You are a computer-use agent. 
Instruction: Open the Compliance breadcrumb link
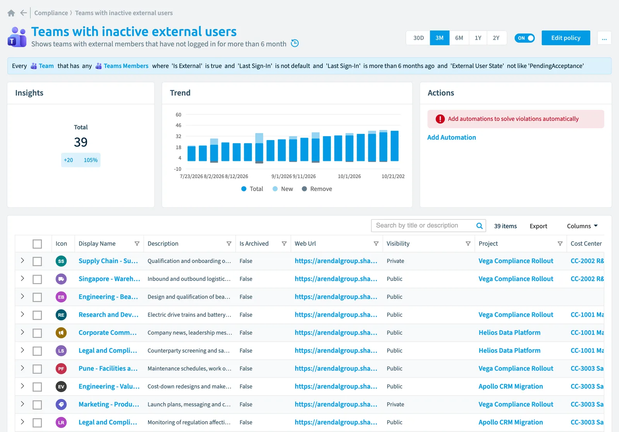[51, 13]
